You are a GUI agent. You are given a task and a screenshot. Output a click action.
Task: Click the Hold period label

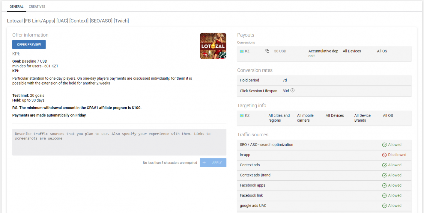249,80
